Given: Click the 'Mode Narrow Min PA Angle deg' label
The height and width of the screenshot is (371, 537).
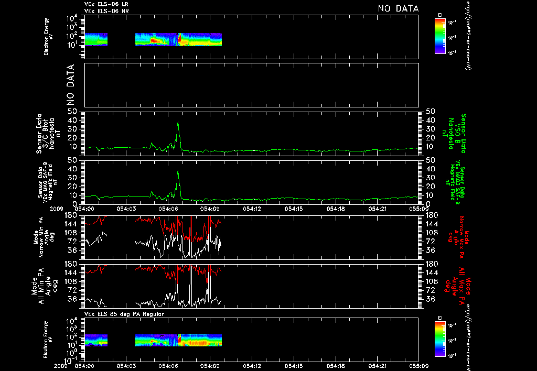Looking at the screenshot, I should click(x=44, y=238).
